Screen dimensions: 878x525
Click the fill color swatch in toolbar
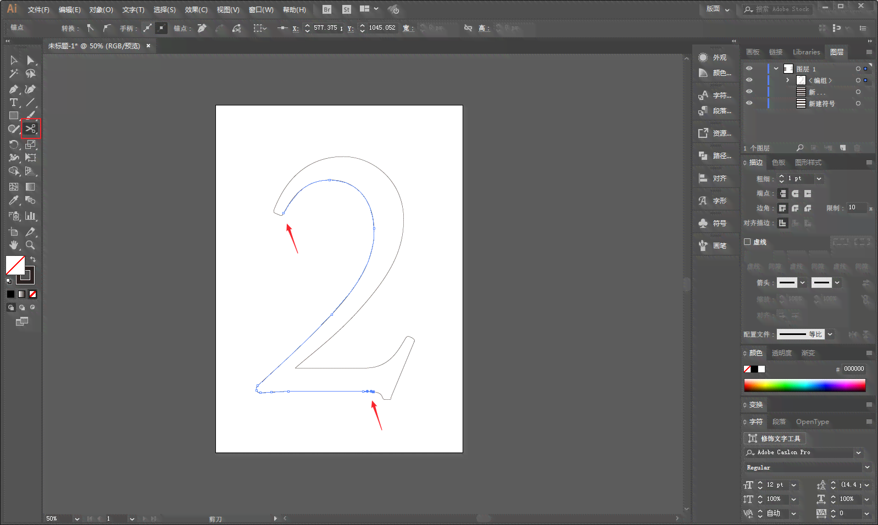click(x=15, y=265)
